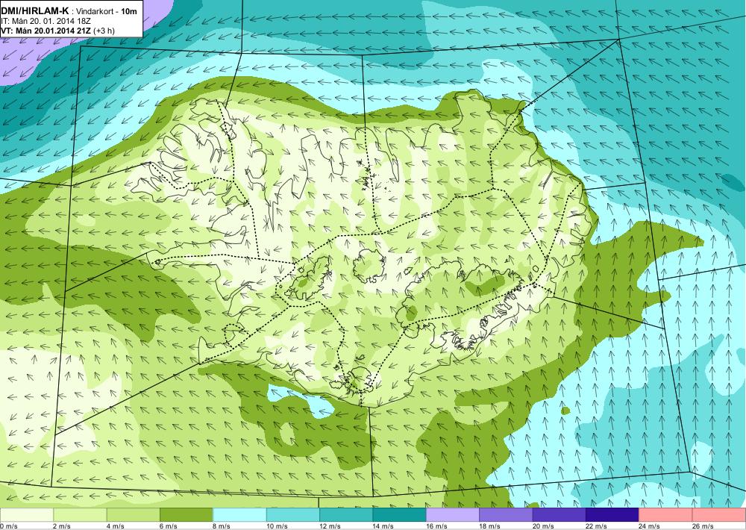
Task: Select the light green 2–4 m/s legend swatch
Action: pyautogui.click(x=80, y=515)
